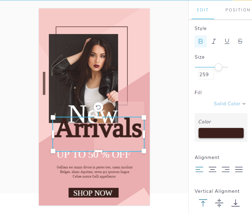Justify the text alignment
Image resolution: width=252 pixels, height=213 pixels.
[x=239, y=170]
